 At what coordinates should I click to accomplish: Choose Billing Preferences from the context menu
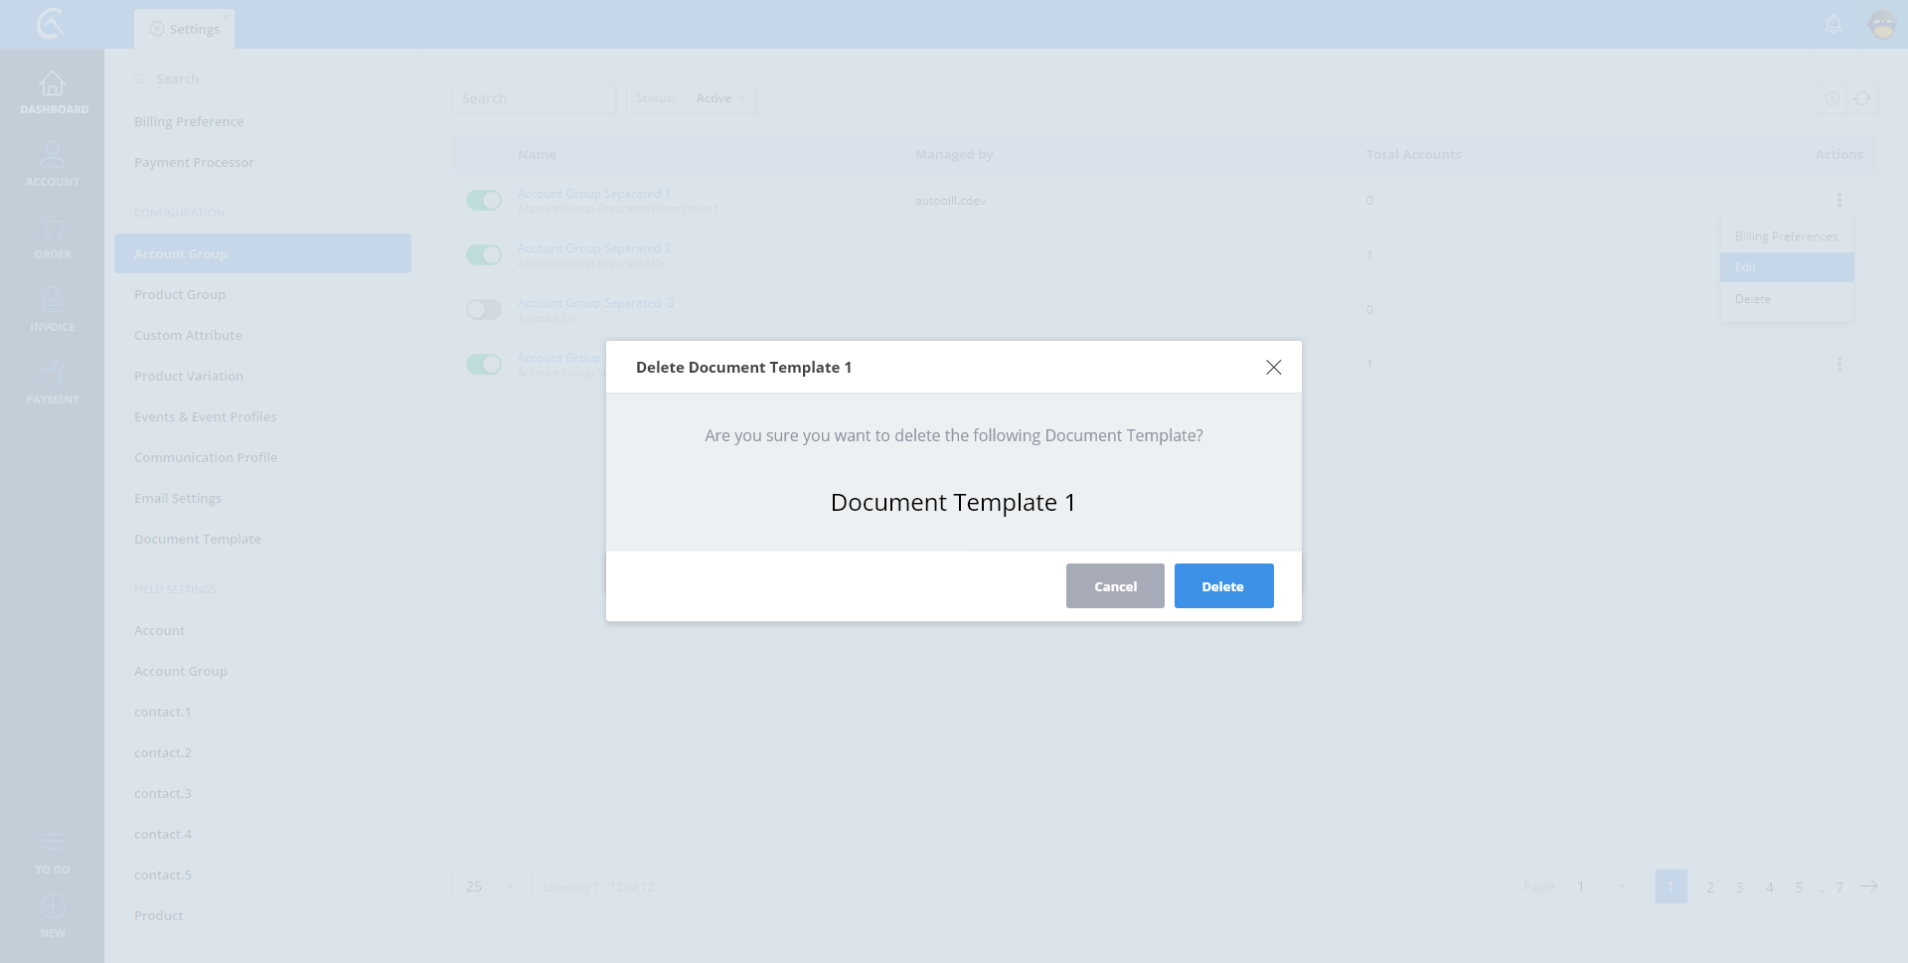tap(1786, 237)
